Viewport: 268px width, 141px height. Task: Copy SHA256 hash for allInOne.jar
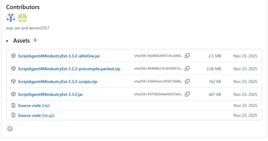[187, 56]
